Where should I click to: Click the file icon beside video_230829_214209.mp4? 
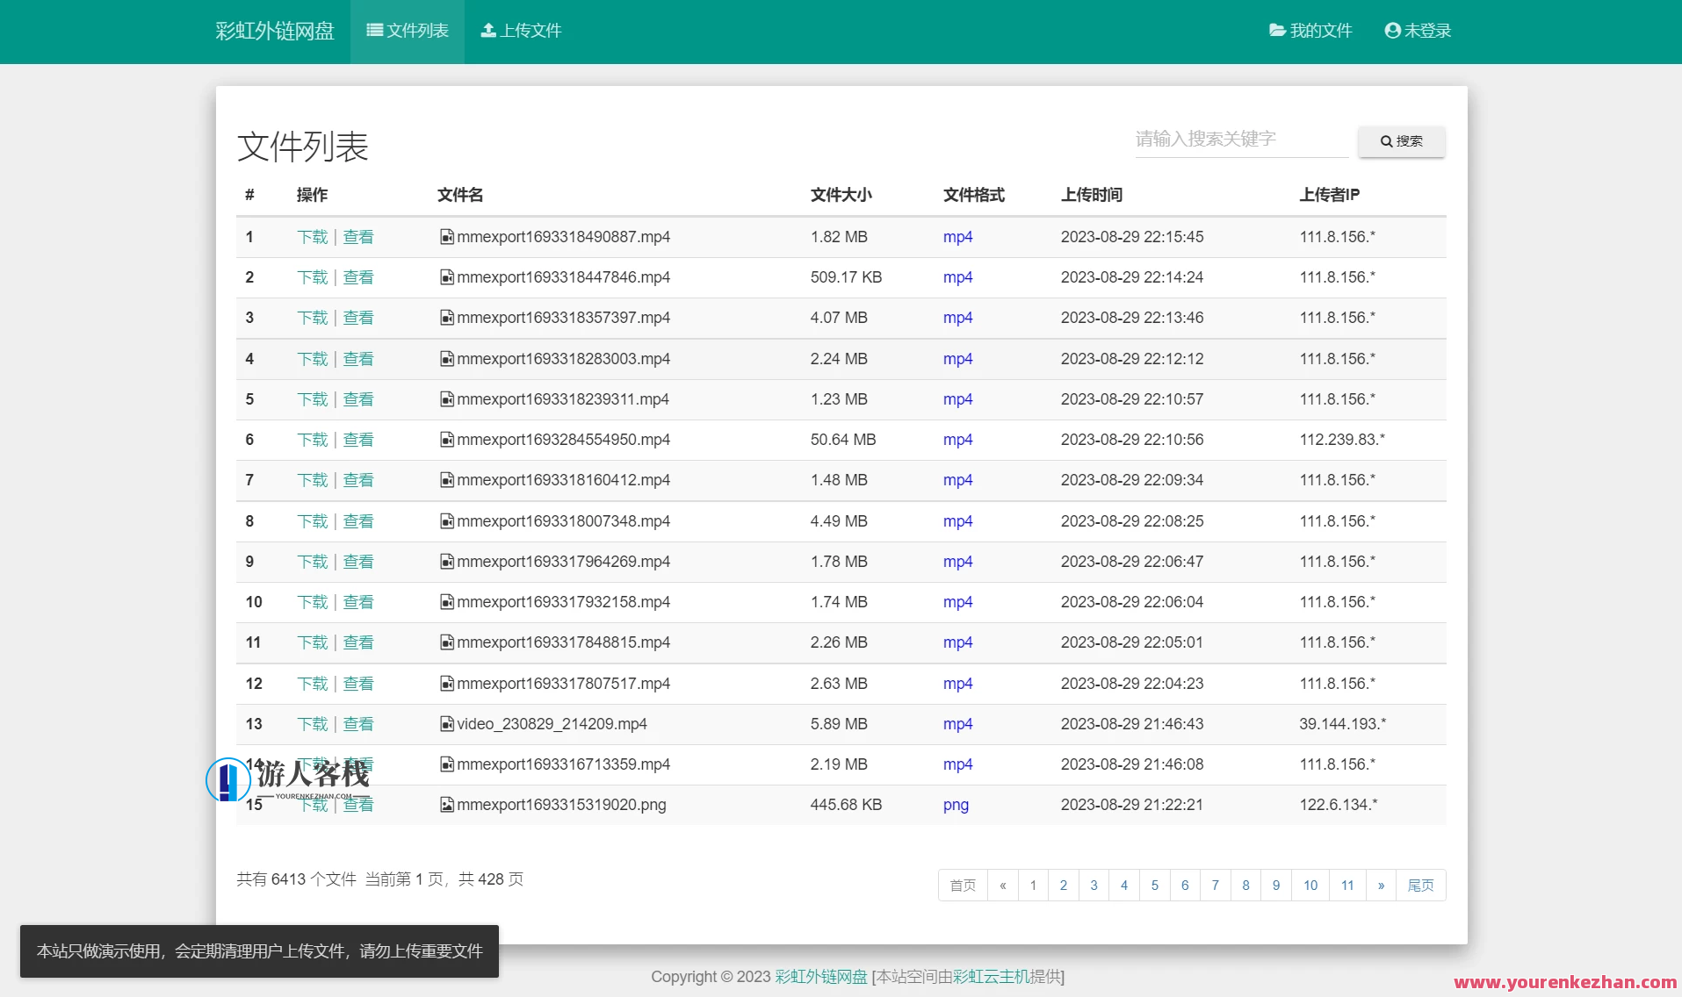coord(446,723)
